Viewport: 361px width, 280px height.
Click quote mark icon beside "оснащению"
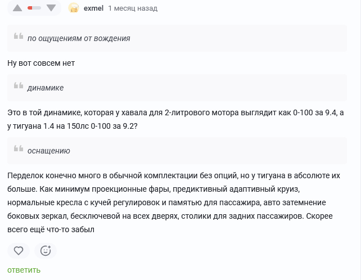(x=19, y=150)
